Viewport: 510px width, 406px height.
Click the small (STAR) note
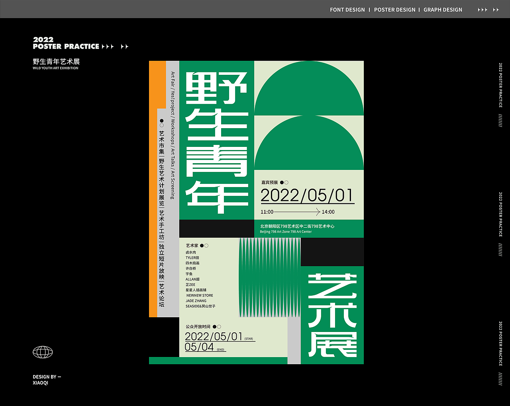pos(249,339)
